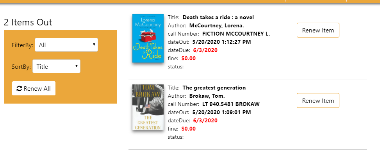This screenshot has height=163, width=380.
Task: Renew Death Takes a Ride item
Action: 318,30
